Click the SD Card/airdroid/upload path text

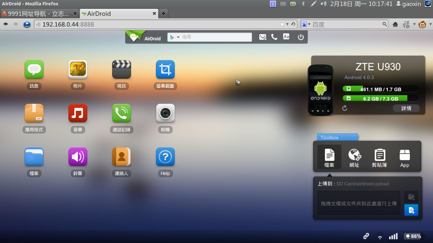(363, 184)
